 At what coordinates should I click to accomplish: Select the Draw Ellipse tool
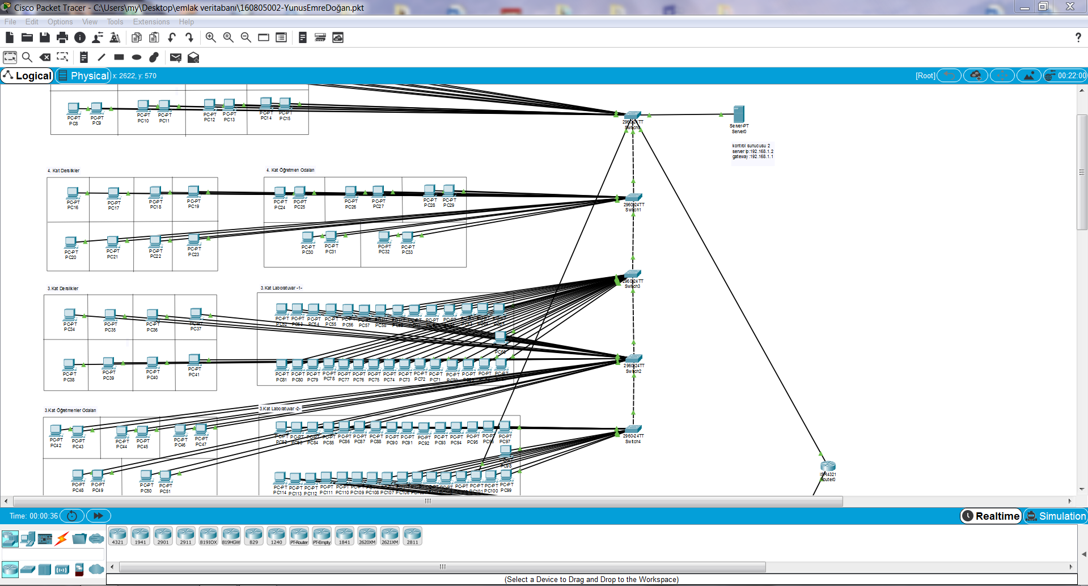[x=137, y=57]
